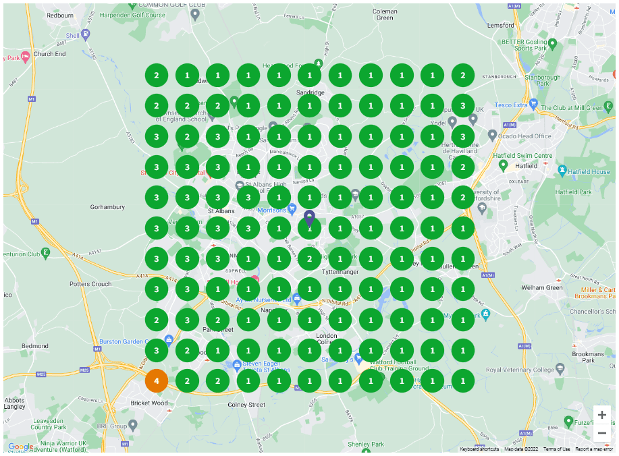Open the BRE Group location pin
The width and height of the screenshot is (619, 456).
[x=133, y=425]
